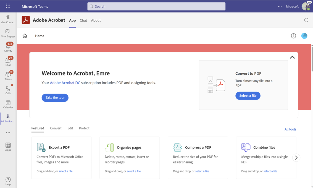Click the Microsoft Teams title text

(x=35, y=6)
